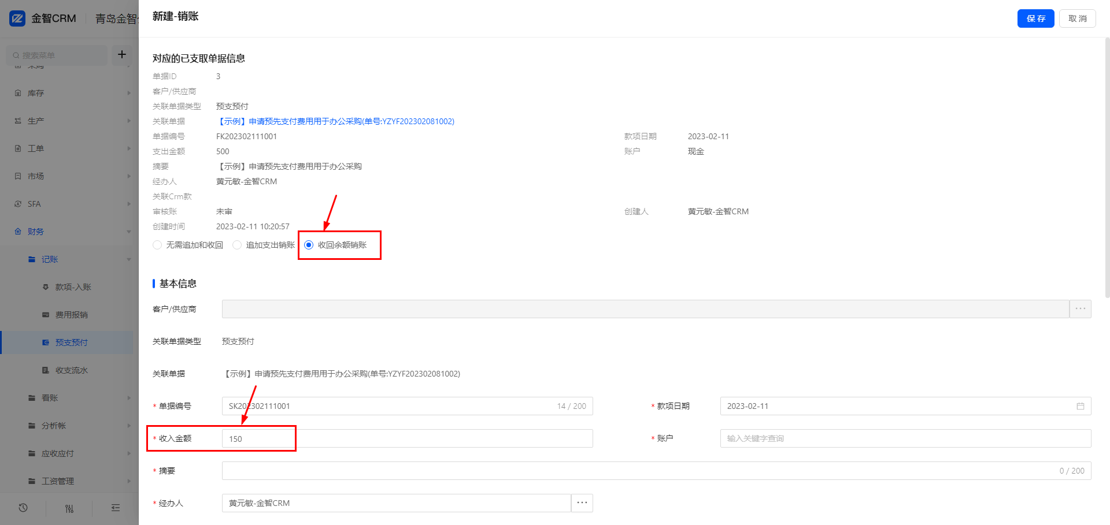The height and width of the screenshot is (525, 1110).
Task: Open linked document 申请预先支付费用 link
Action: click(x=335, y=121)
